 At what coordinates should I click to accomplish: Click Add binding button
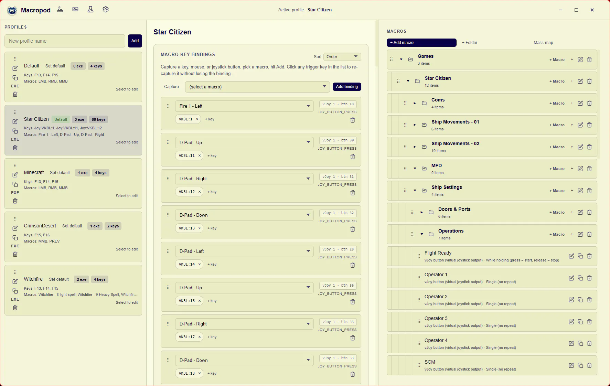tap(347, 87)
